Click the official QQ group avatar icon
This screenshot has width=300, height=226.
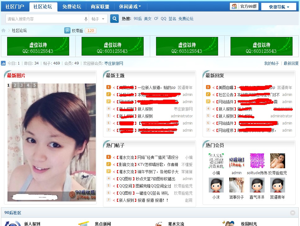pyautogui.click(x=234, y=6)
